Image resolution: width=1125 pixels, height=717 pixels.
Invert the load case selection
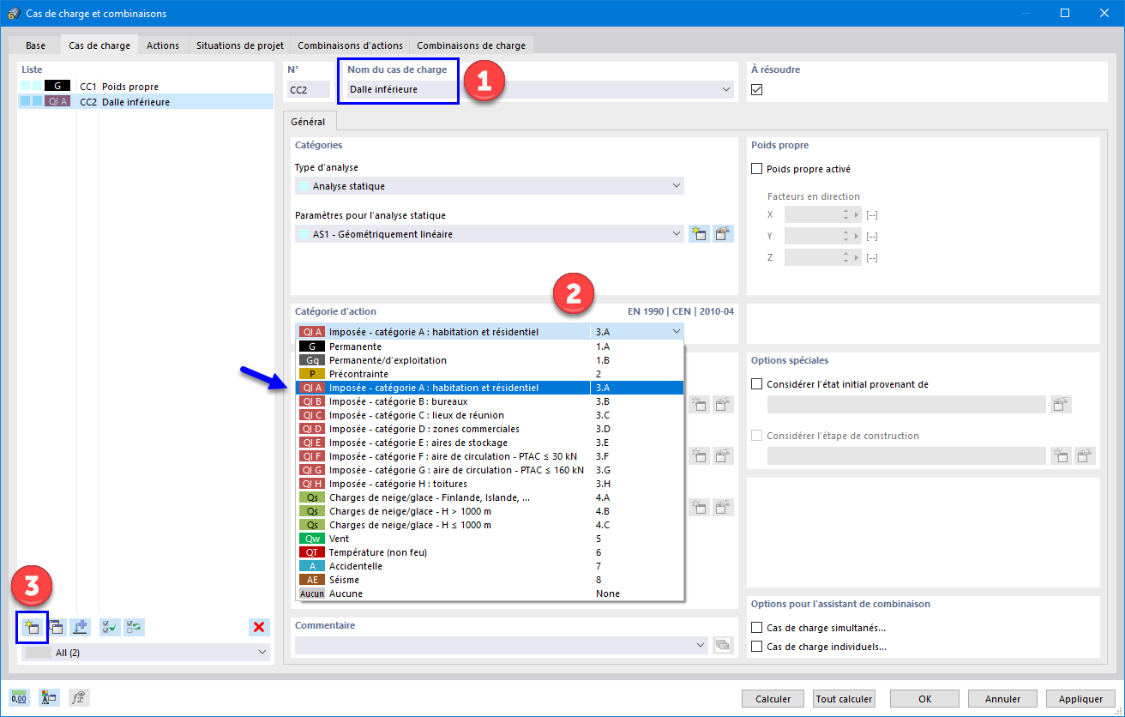point(134,627)
